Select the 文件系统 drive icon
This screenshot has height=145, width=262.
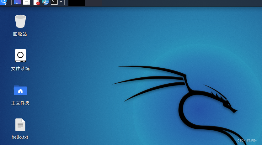[20, 55]
